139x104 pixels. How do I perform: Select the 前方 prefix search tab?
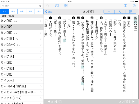pos(5,11)
